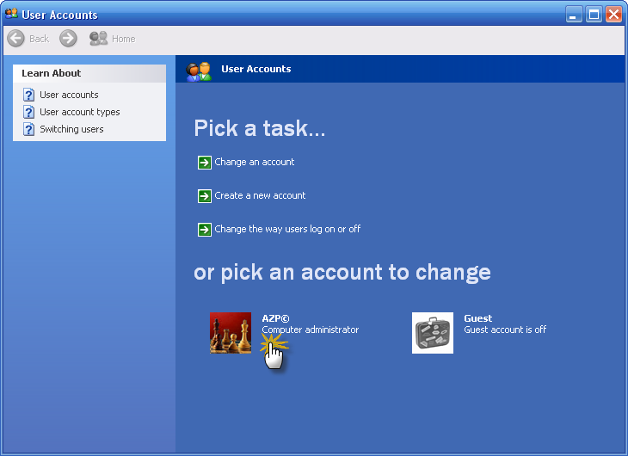This screenshot has height=456, width=628.
Task: Select the Guest suitcase account picture
Action: pyautogui.click(x=433, y=333)
